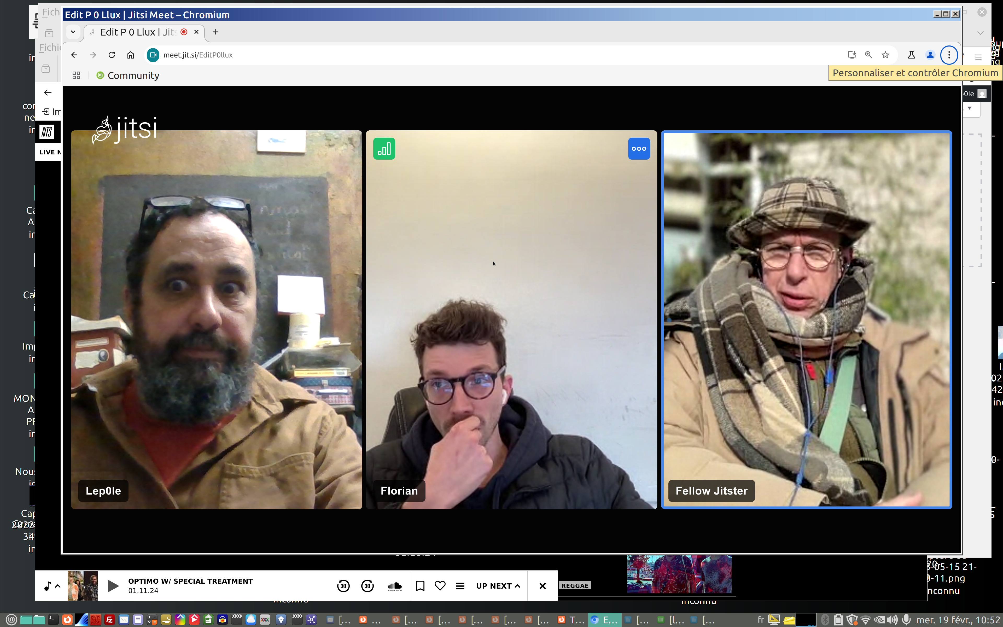Open Chromium's three-dot customize menu
This screenshot has height=627, width=1003.
(949, 55)
